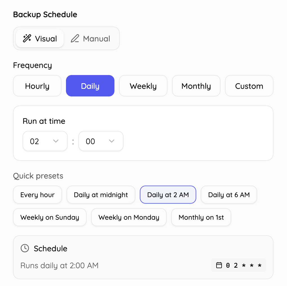Click the clock icon in the Schedule panel
Image resolution: width=287 pixels, height=286 pixels.
pyautogui.click(x=25, y=248)
